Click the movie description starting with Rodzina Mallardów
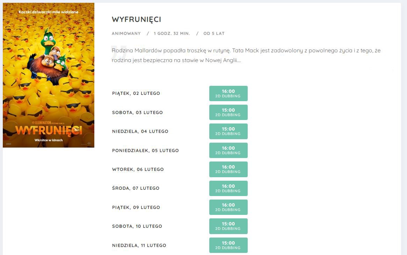 pos(246,55)
